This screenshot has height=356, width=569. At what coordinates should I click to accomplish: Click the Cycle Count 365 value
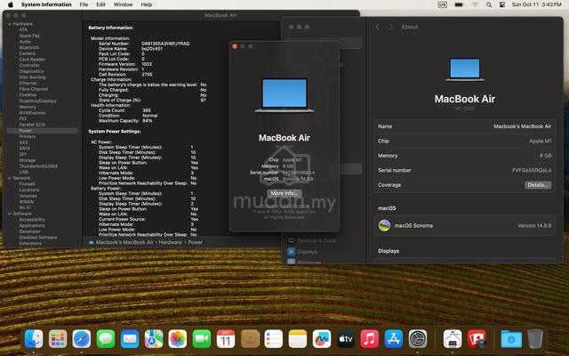pos(147,110)
